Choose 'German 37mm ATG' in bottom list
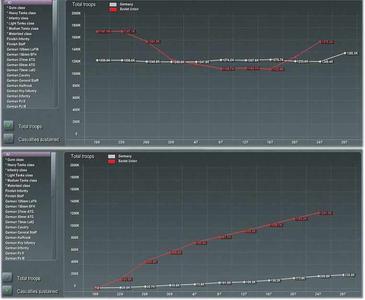 point(20,212)
